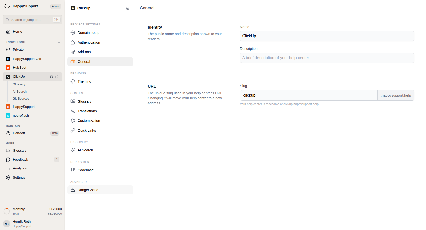Open HappySupport orange project in sidebar
426x230 pixels.
click(32, 107)
